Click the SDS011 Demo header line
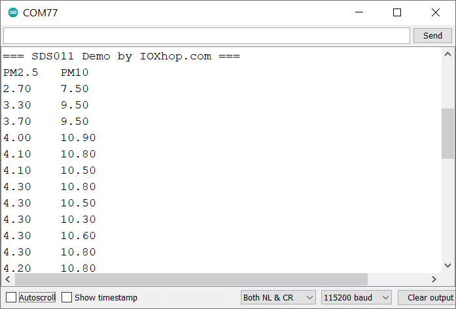The image size is (456, 309). (x=122, y=56)
